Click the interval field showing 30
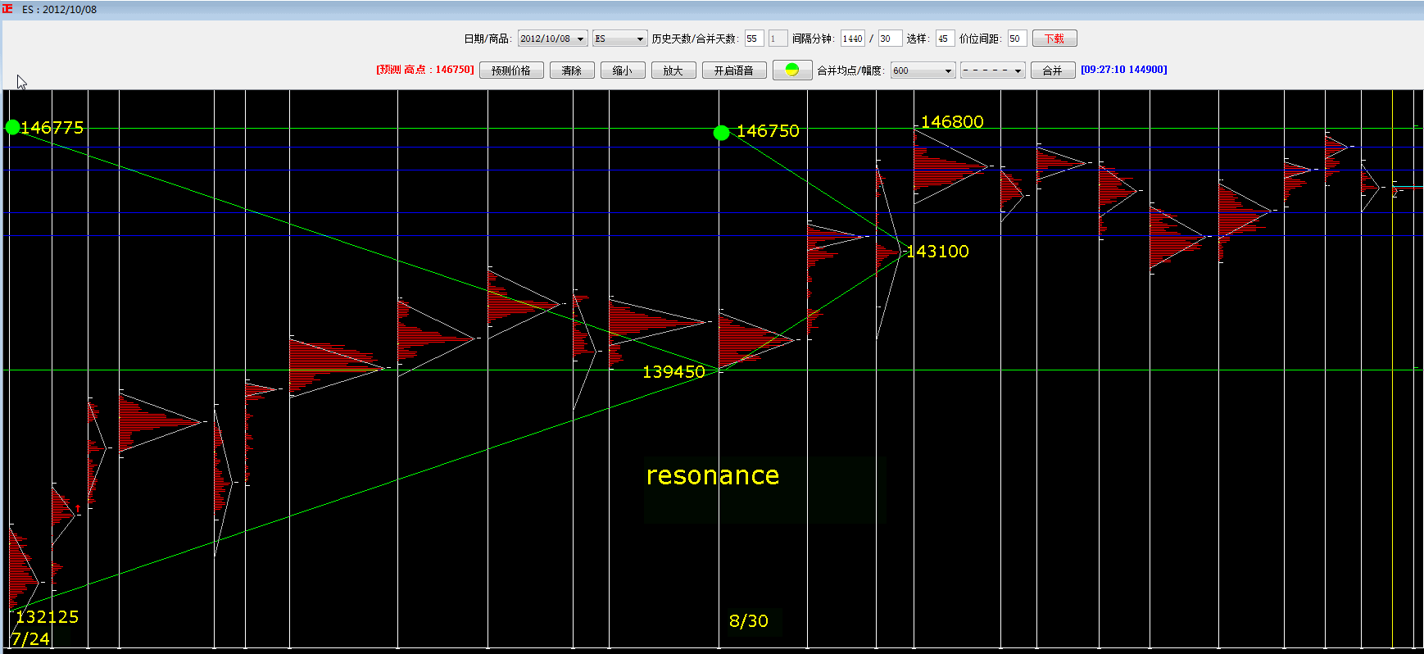 point(890,39)
